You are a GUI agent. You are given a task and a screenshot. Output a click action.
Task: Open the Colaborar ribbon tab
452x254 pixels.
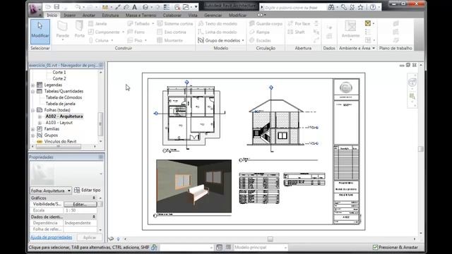(172, 15)
